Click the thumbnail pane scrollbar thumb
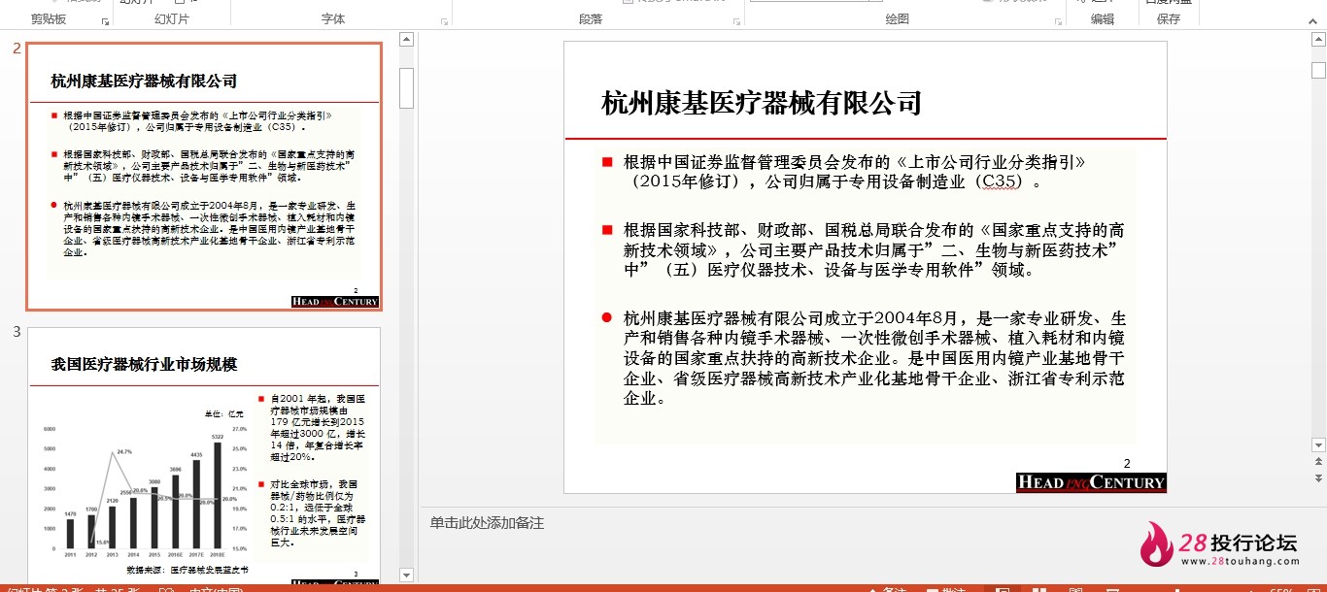 point(407,87)
